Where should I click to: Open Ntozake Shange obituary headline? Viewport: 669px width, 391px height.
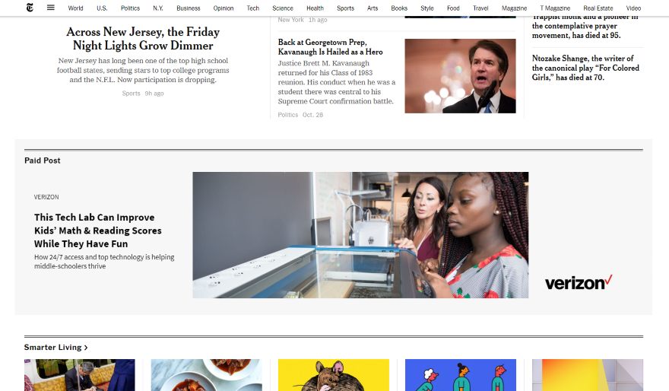tap(585, 68)
